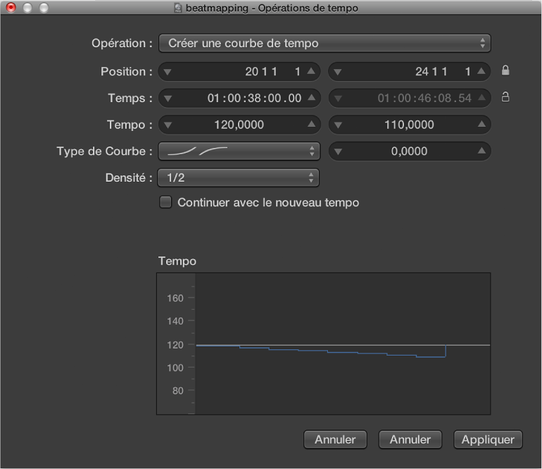Image resolution: width=542 pixels, height=469 pixels.
Task: Click the middle Annuler button
Action: click(x=410, y=439)
